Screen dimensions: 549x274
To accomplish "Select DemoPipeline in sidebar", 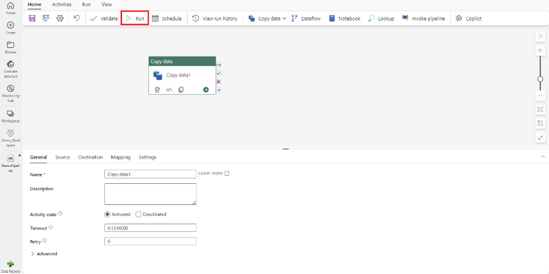I will tap(11, 163).
